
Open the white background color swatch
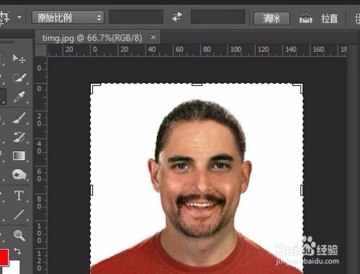[14, 267]
